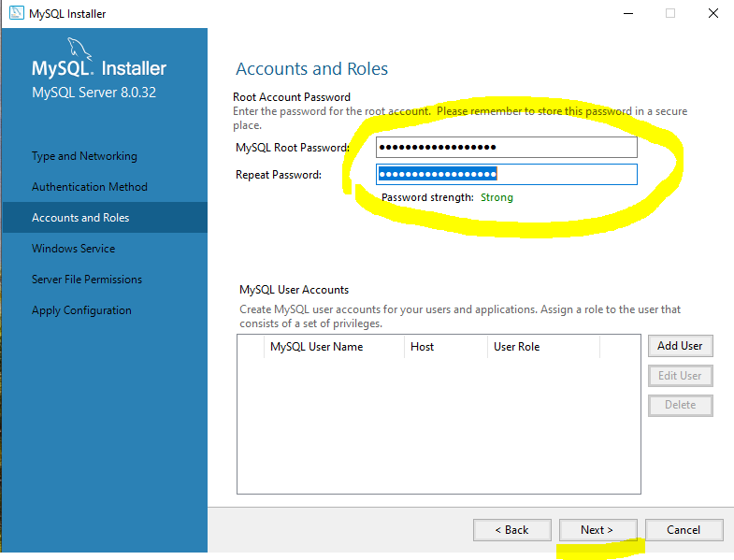Cancel the MySQL installer
Image resolution: width=734 pixels, height=560 pixels.
coord(684,529)
